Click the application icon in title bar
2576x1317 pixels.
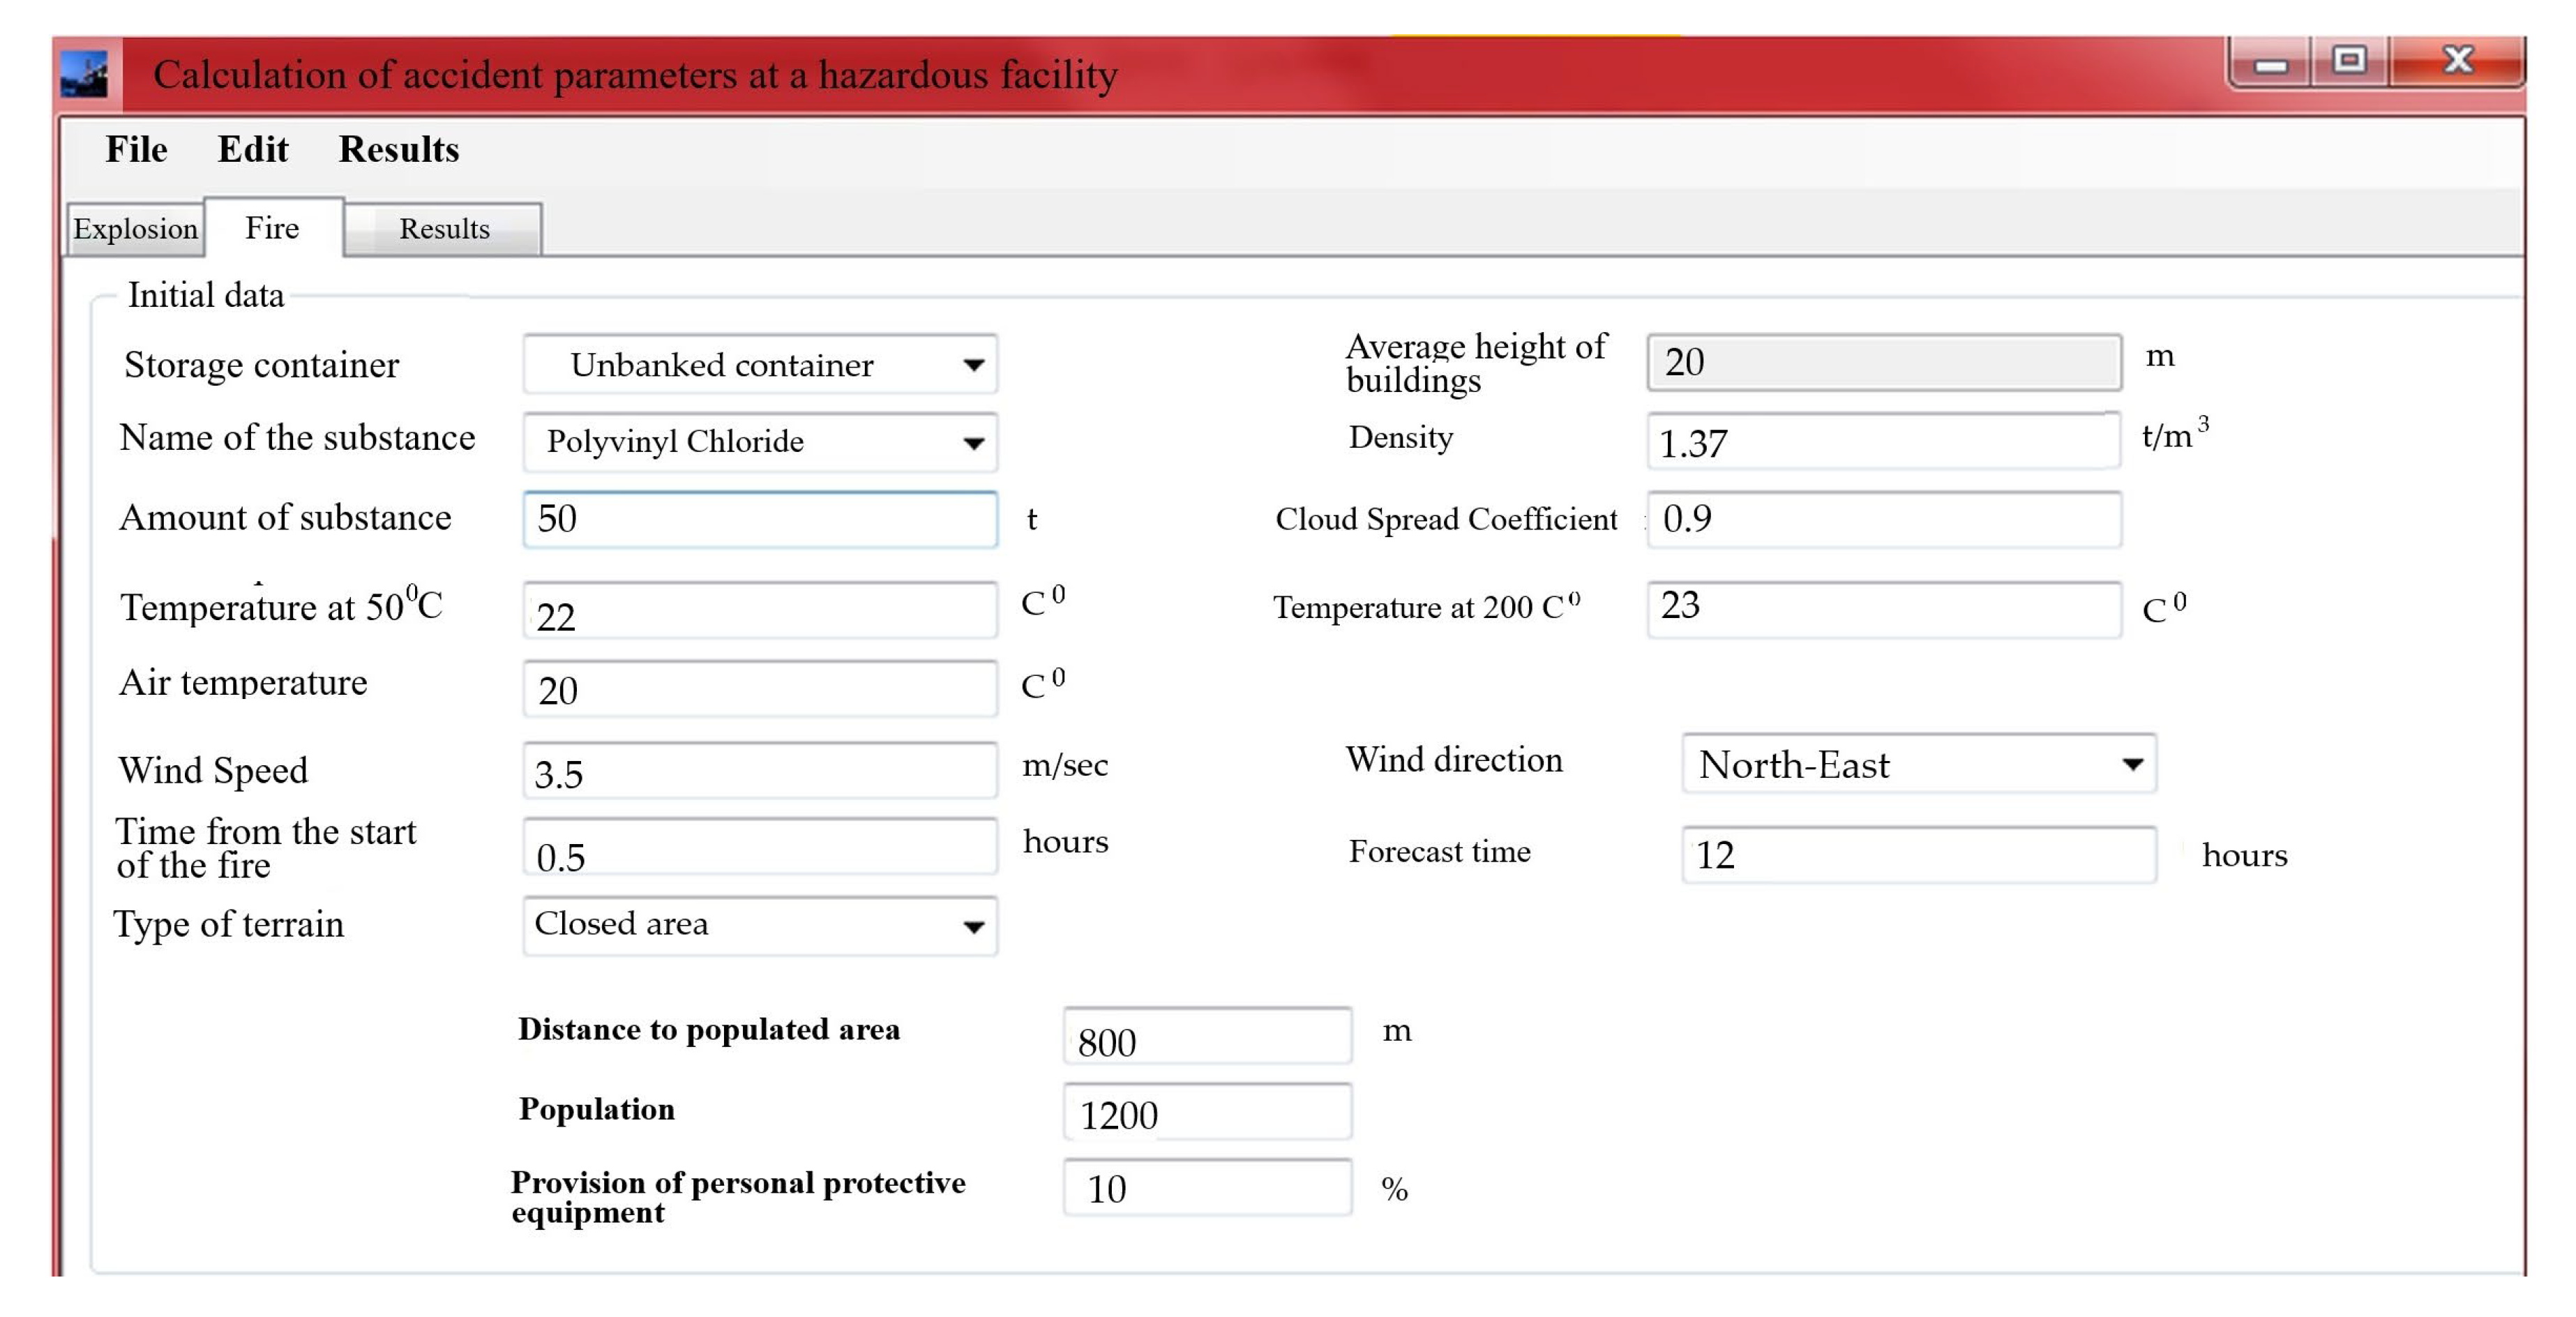pyautogui.click(x=84, y=74)
